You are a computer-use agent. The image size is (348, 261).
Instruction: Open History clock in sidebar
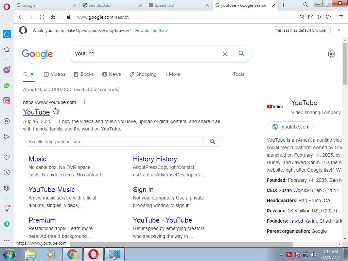[7, 172]
